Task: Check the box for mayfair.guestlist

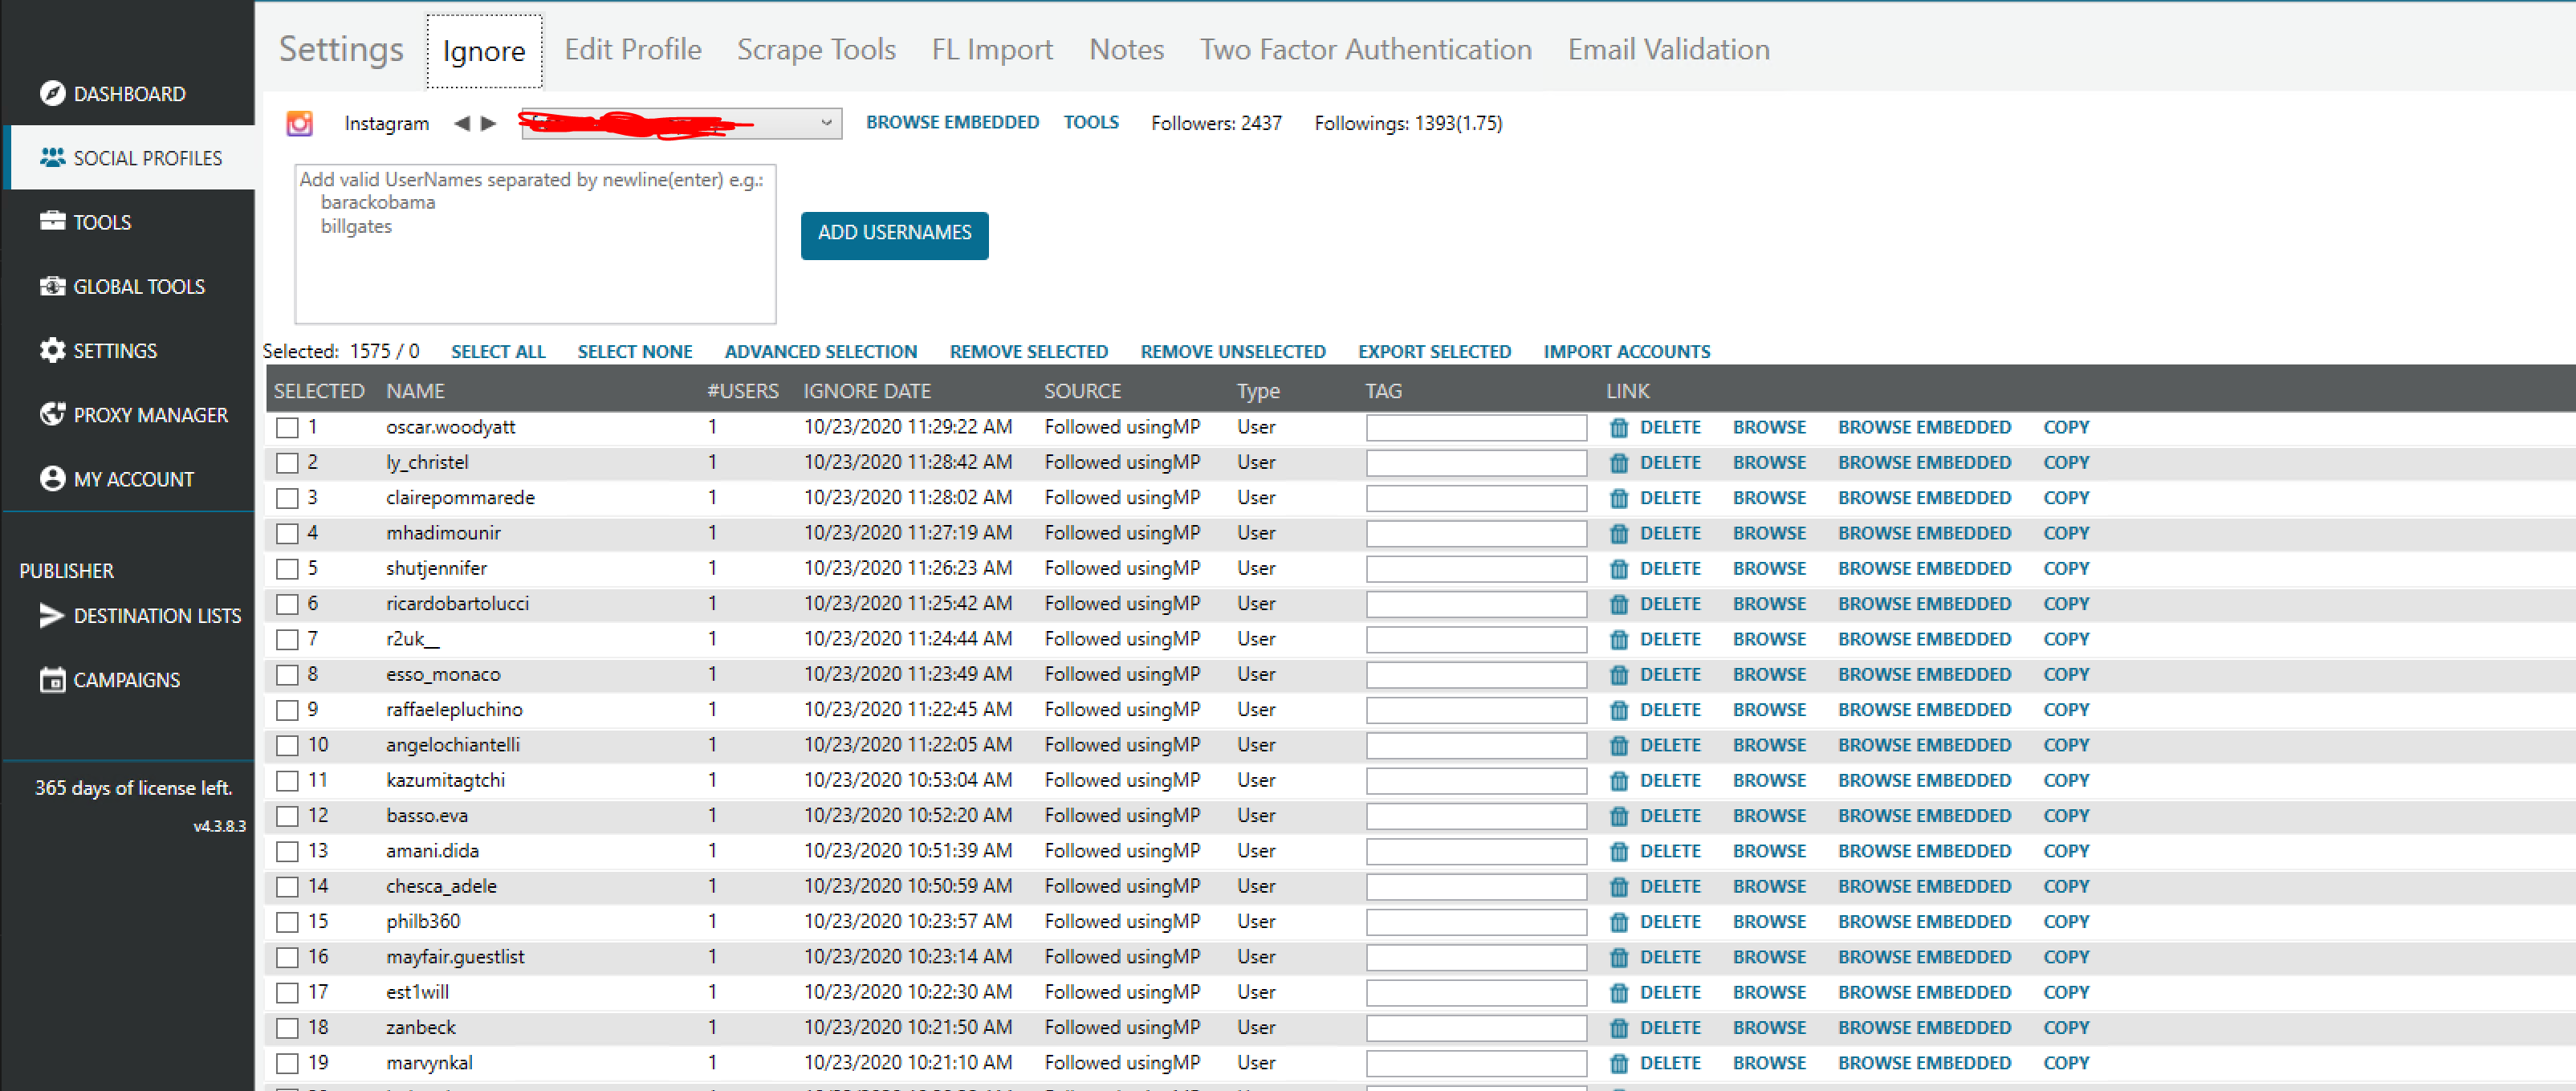Action: click(288, 957)
